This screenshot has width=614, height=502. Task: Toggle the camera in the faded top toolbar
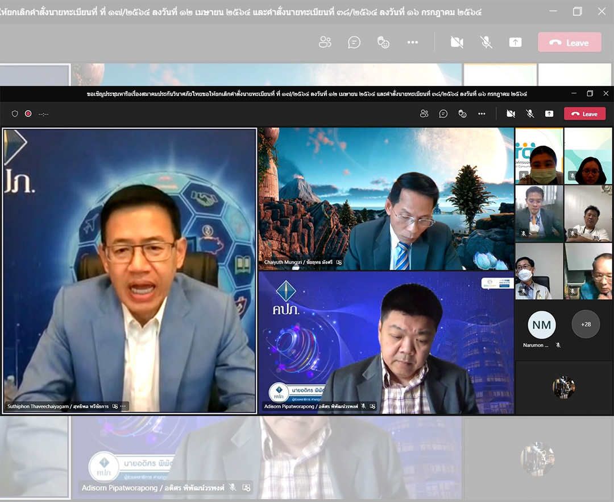point(457,43)
